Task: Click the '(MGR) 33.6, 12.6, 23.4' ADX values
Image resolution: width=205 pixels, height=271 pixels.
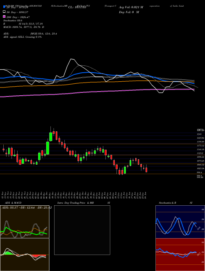Action: coord(43,34)
